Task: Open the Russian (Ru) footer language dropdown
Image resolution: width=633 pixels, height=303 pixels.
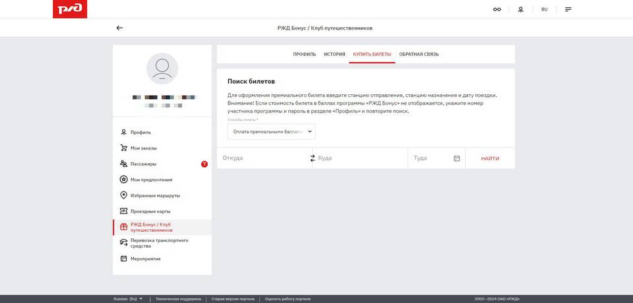Action: 128,299
